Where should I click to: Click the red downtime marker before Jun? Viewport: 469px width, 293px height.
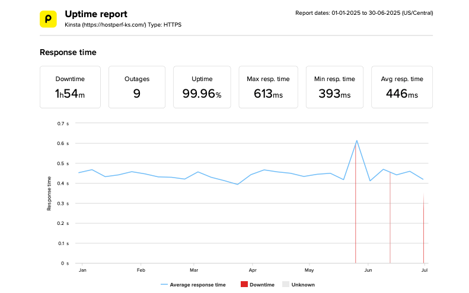pos(356,225)
